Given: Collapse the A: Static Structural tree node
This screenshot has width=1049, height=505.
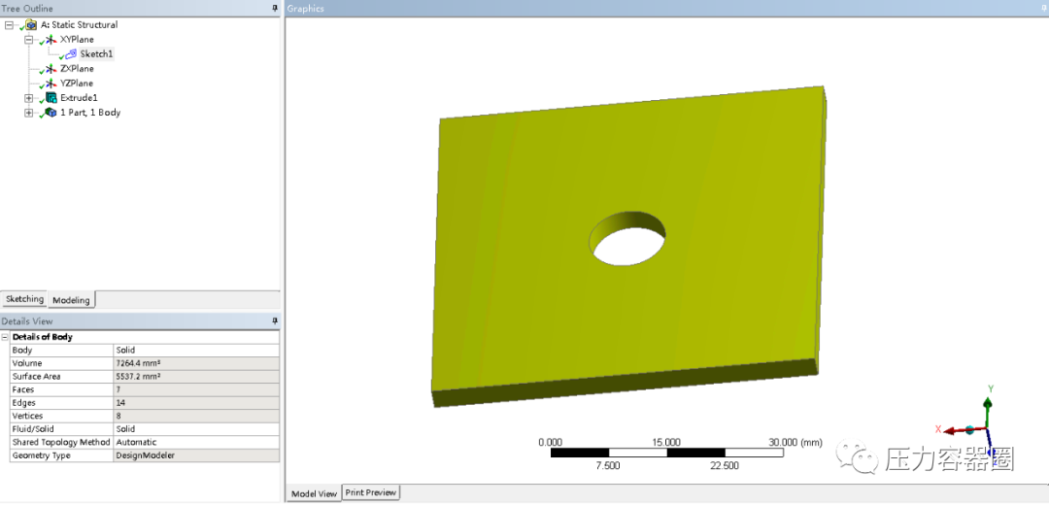Looking at the screenshot, I should pos(10,24).
